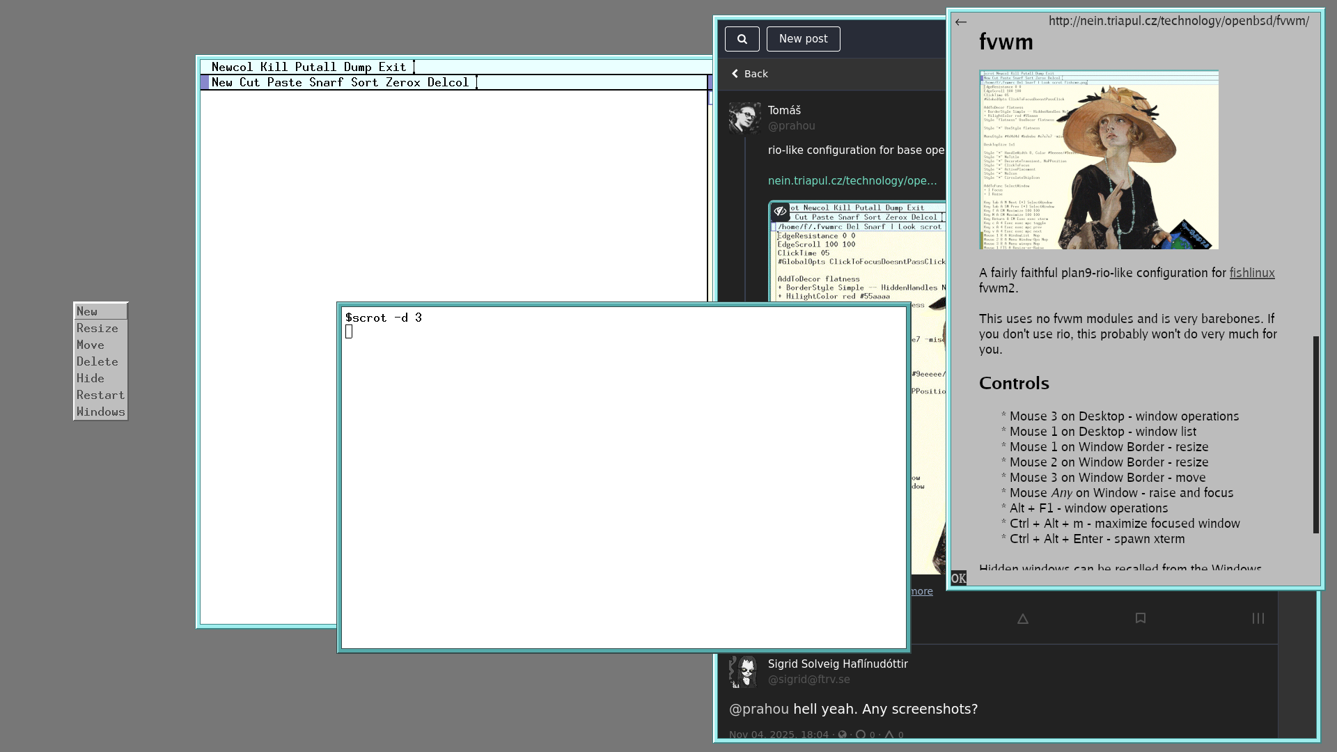Viewport: 1337px width, 752px height.
Task: Click the boost triangle icon under post
Action: tap(1022, 618)
